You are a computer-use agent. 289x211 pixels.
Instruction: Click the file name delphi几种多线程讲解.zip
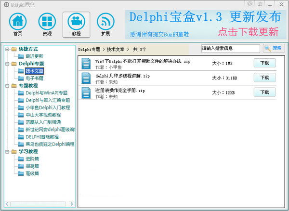[122, 76]
